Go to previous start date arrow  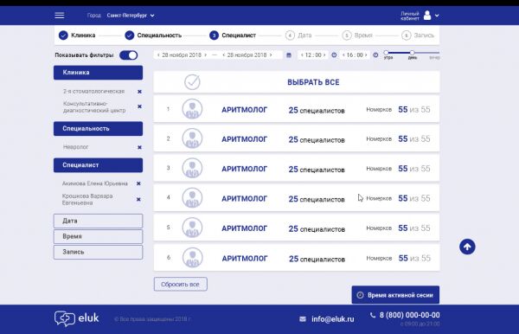tap(158, 55)
